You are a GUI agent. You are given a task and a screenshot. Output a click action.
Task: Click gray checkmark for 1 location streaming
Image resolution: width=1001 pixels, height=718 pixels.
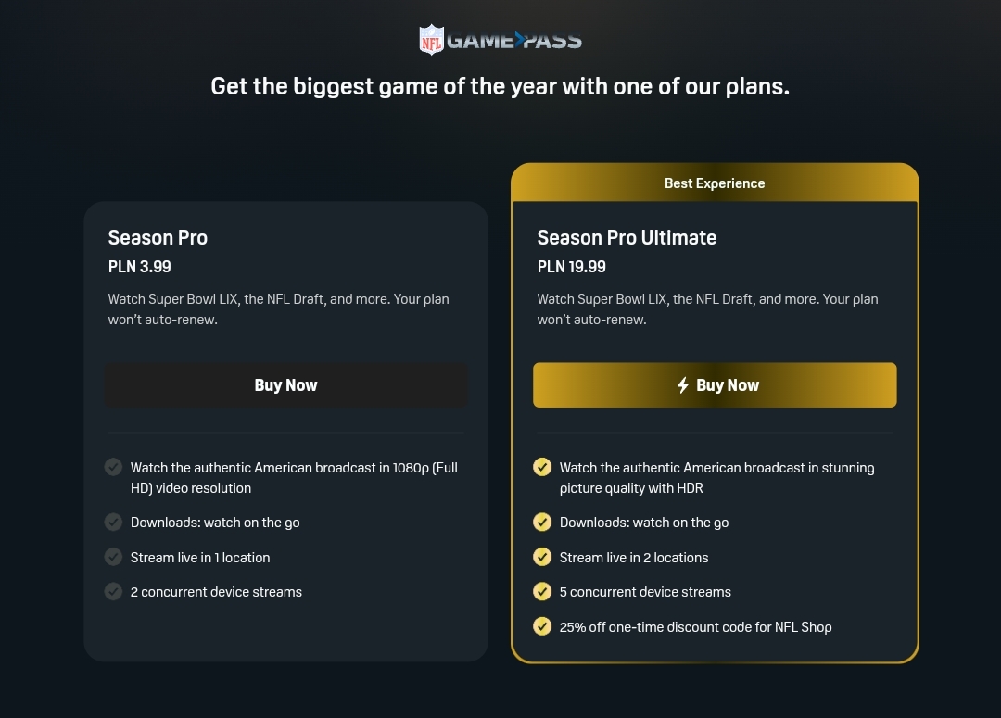(x=113, y=557)
